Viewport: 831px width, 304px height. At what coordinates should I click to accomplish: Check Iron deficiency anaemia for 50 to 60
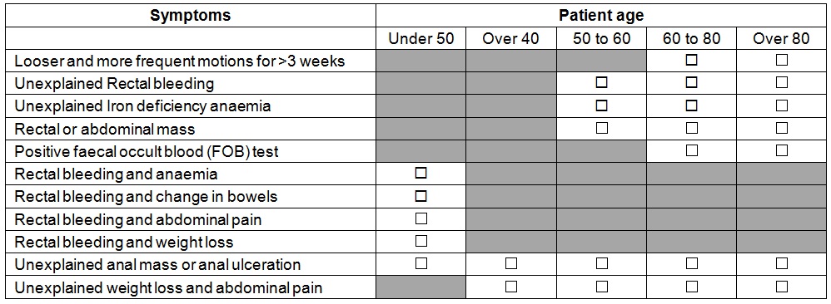601,105
